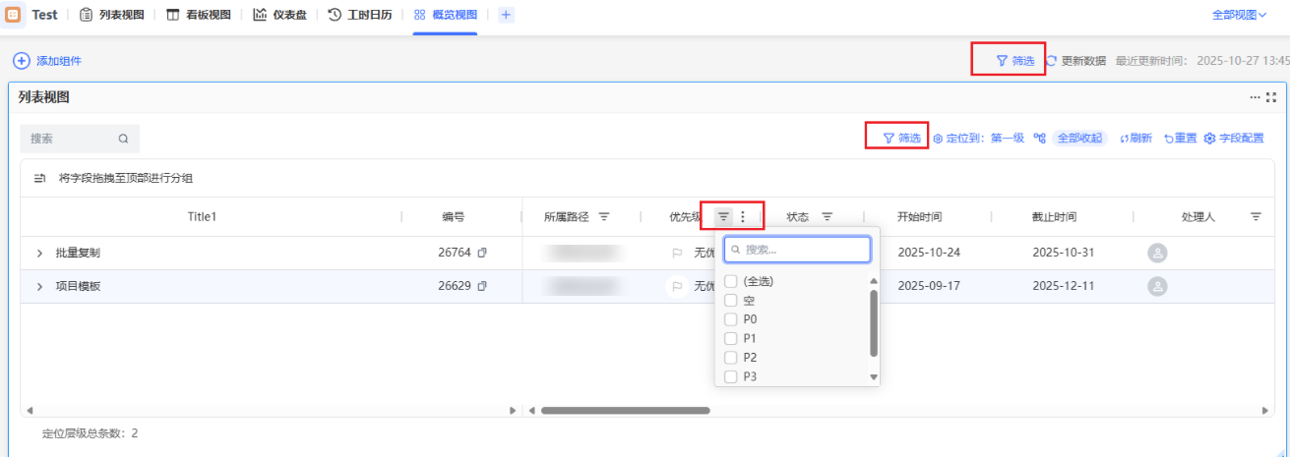The image size is (1290, 457).
Task: Click 刷新 to refresh the list
Action: (x=1136, y=139)
